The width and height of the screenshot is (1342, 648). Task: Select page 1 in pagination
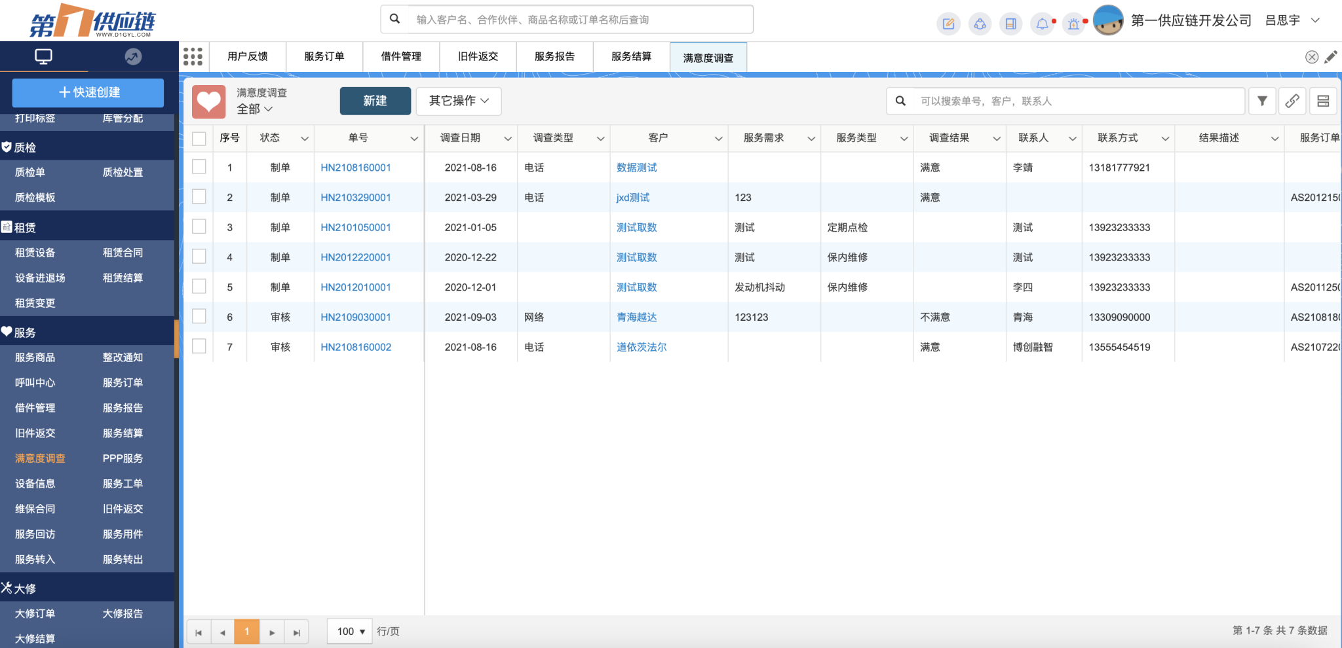click(247, 632)
